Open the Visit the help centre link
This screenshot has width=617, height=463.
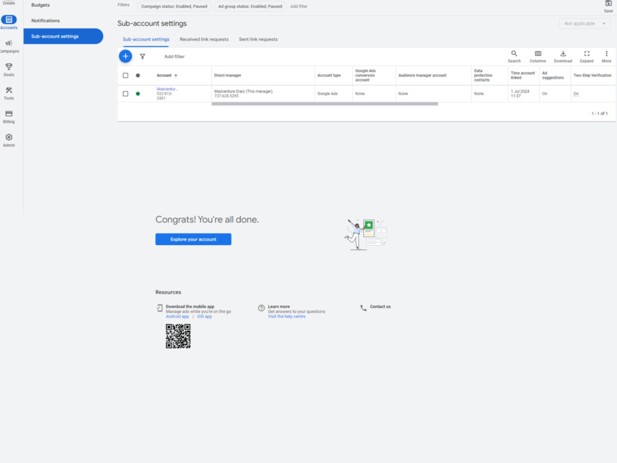tap(286, 317)
